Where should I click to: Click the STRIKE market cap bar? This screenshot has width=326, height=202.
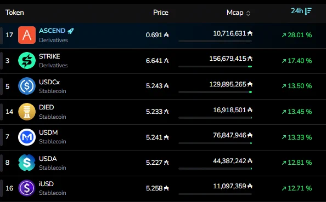(215, 67)
